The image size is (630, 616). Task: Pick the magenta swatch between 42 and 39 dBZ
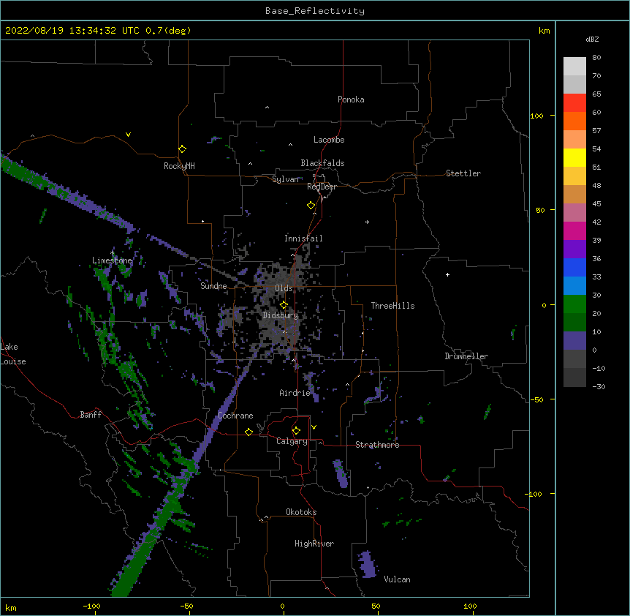coord(574,230)
